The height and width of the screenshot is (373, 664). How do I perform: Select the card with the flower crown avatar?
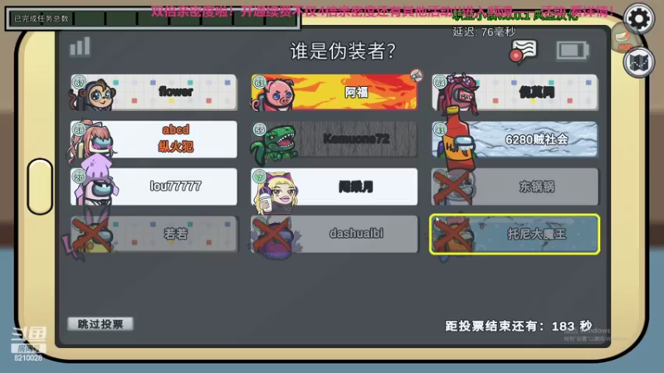pos(515,92)
